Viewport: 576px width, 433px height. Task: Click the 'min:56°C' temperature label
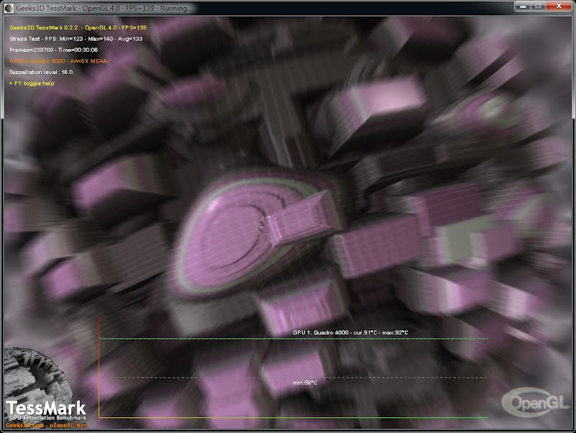[305, 383]
